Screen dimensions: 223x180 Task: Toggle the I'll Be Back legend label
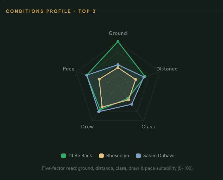80,156
